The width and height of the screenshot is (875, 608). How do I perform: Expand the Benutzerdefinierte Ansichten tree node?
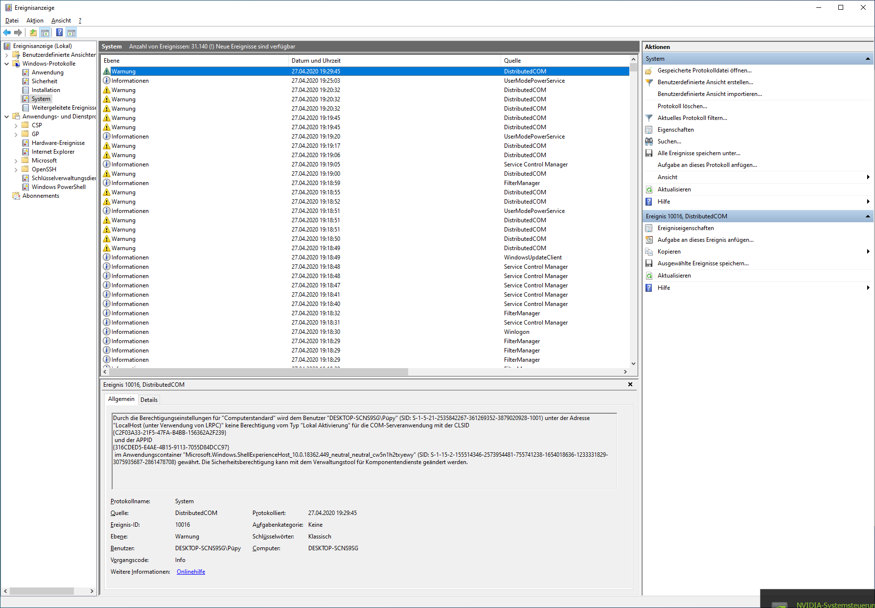pos(6,55)
